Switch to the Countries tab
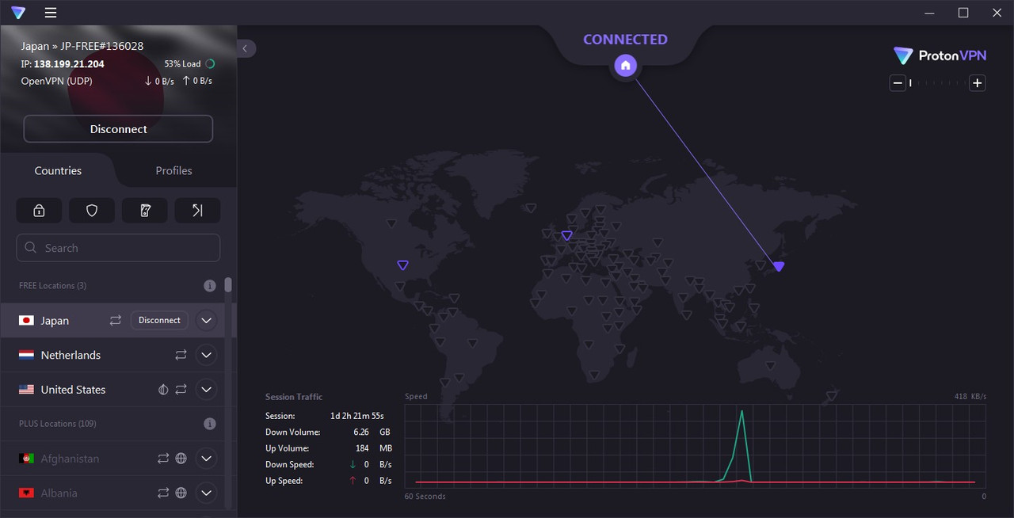Screen dimensions: 1014x518 click(x=58, y=170)
